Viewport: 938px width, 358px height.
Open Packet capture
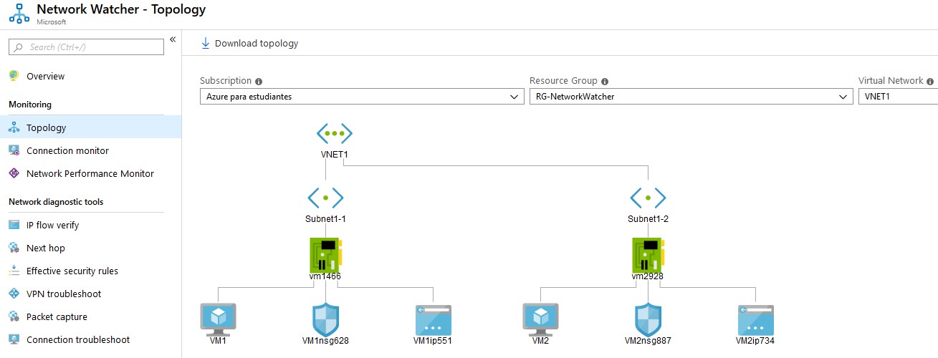(90, 316)
